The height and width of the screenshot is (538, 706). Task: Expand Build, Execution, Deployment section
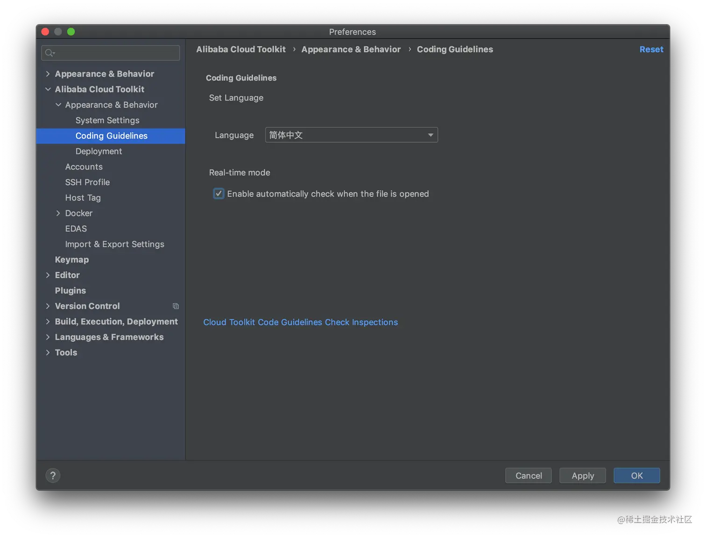(x=48, y=321)
